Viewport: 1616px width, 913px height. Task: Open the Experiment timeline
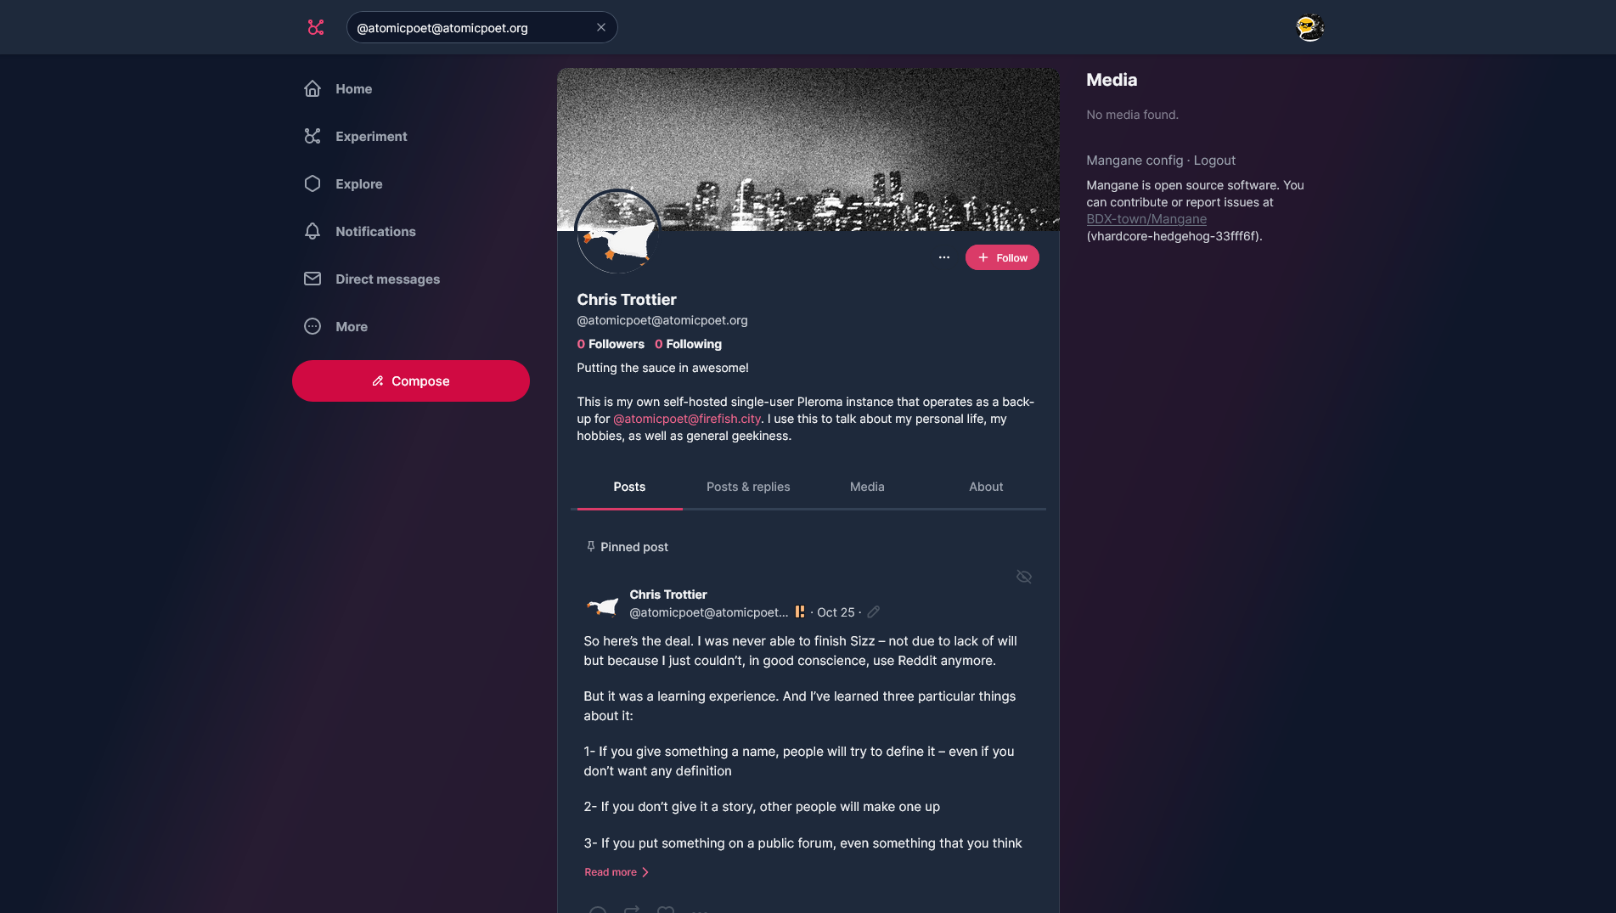(x=355, y=136)
